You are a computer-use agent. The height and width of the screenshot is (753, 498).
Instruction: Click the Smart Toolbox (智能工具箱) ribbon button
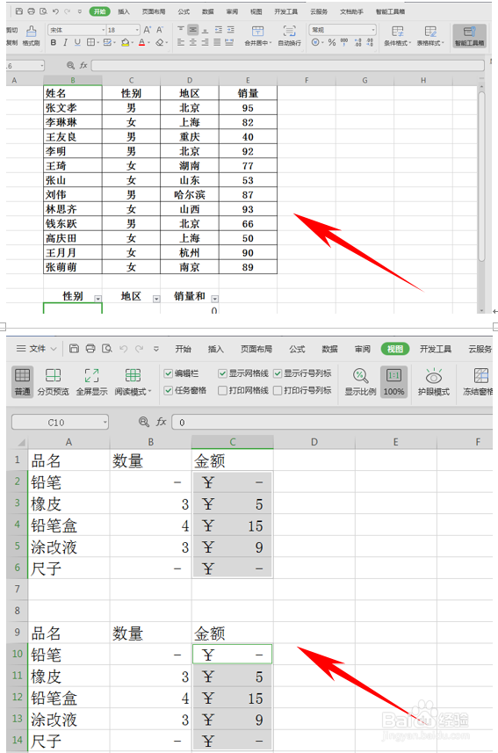(x=469, y=36)
